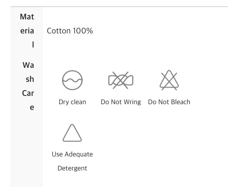
Task: Click the Use Adequate Detergent triangle icon
Action: click(x=72, y=133)
